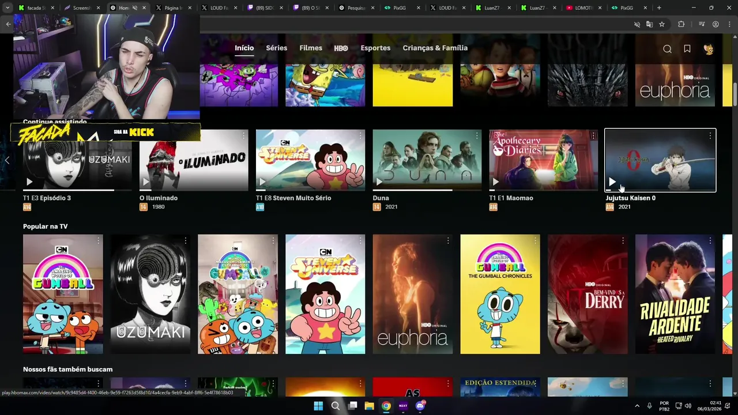Open translate page icon in address bar
This screenshot has height=415, width=738.
pyautogui.click(x=649, y=24)
